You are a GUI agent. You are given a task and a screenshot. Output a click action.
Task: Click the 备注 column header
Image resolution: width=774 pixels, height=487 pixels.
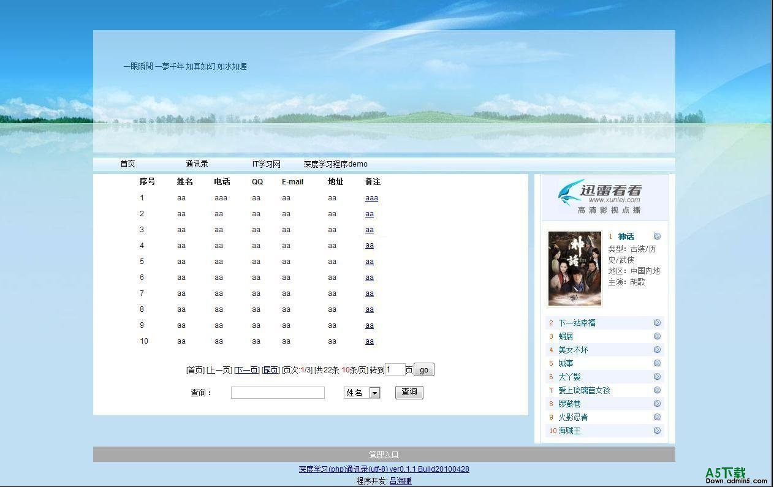pyautogui.click(x=373, y=181)
